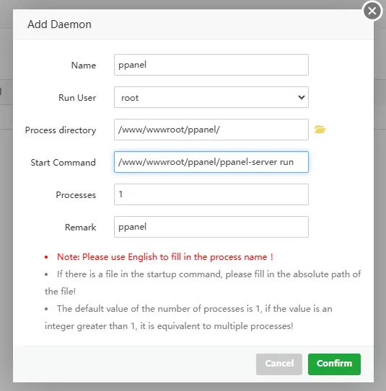386x391 pixels.
Task: Click the chevron arrow in Run User select
Action: click(x=302, y=97)
